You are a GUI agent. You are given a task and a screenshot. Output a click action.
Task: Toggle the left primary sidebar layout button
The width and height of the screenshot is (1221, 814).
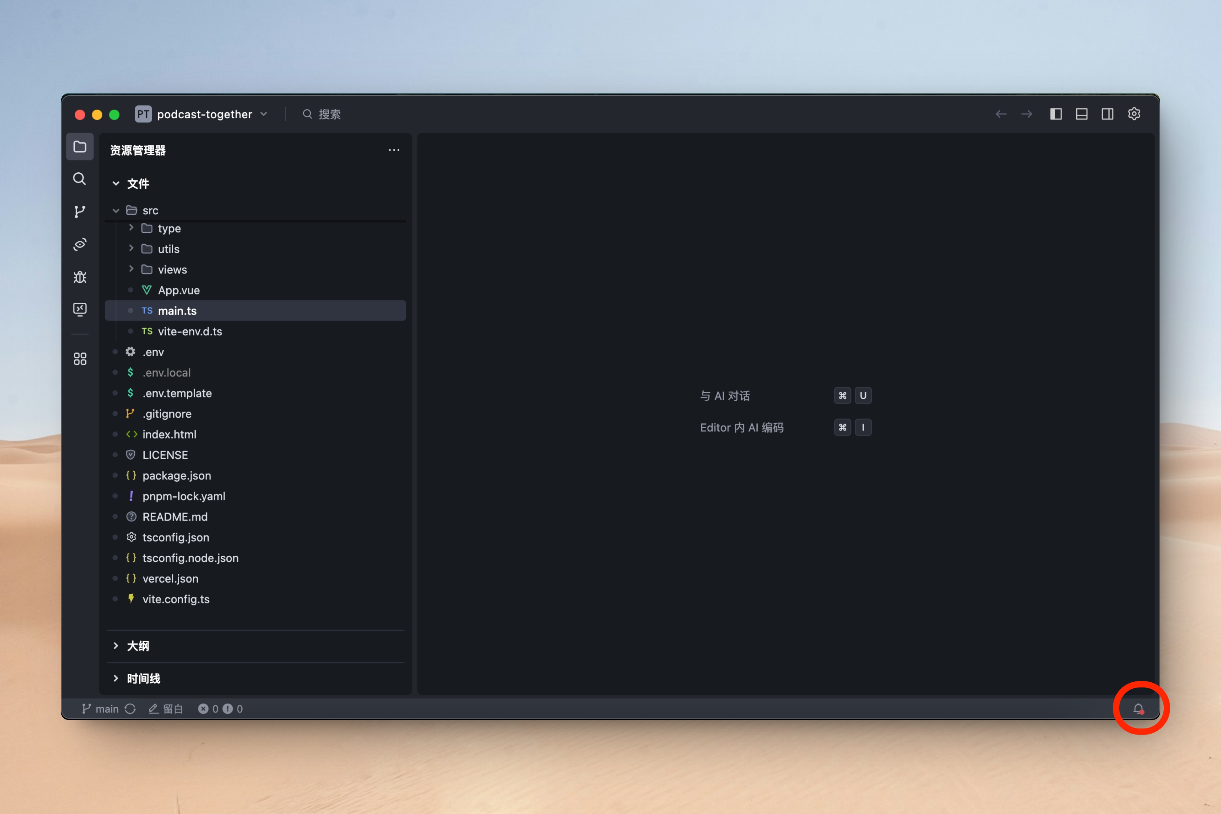(x=1055, y=114)
